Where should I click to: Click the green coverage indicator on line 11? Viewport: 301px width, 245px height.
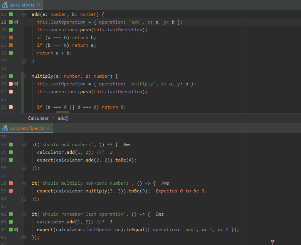[11, 14]
